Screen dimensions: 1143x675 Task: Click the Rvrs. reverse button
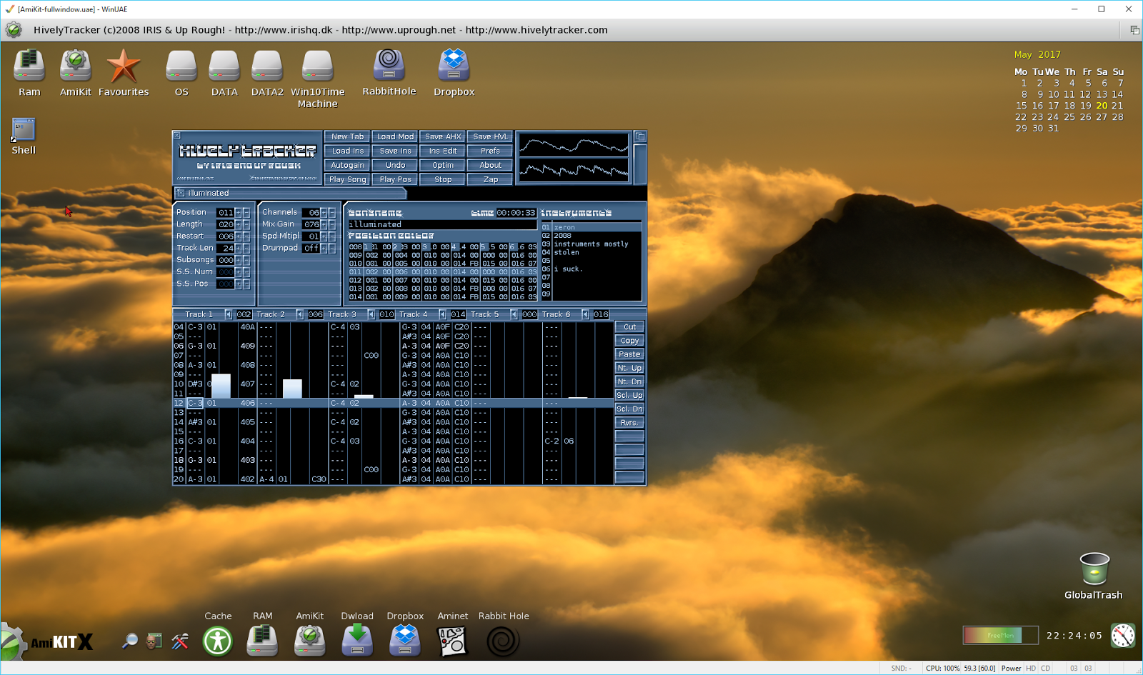click(629, 423)
